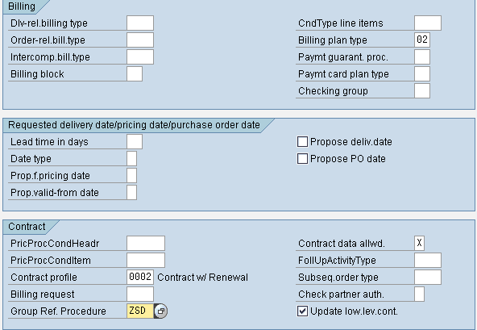Image resolution: width=477 pixels, height=330 pixels.
Task: Select the Lead time in days field
Action: click(135, 142)
